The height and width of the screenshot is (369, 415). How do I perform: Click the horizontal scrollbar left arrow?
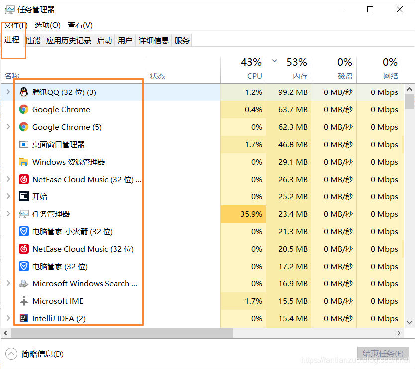tap(6, 333)
